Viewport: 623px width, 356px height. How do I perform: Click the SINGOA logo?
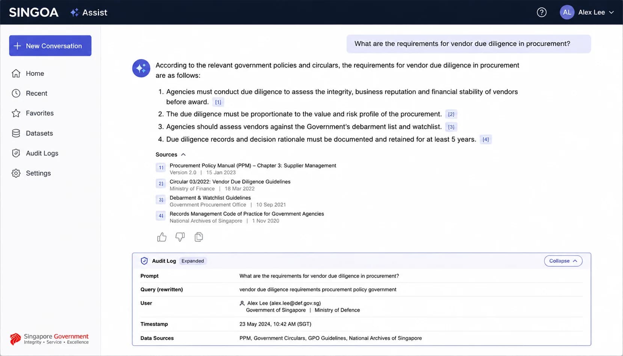pyautogui.click(x=34, y=12)
